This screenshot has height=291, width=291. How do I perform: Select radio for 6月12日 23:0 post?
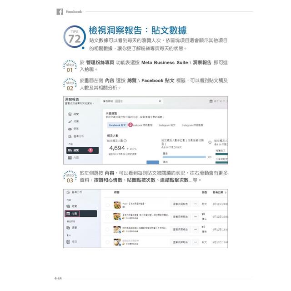click(107, 205)
